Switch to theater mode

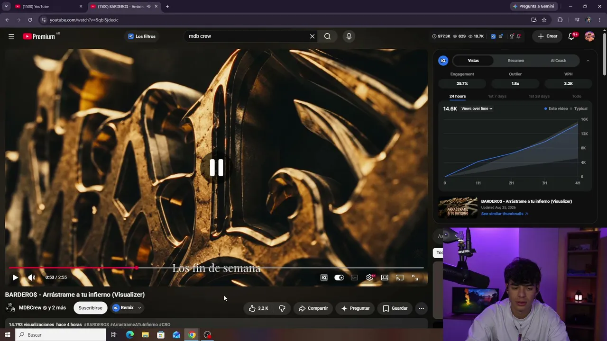coord(385,278)
